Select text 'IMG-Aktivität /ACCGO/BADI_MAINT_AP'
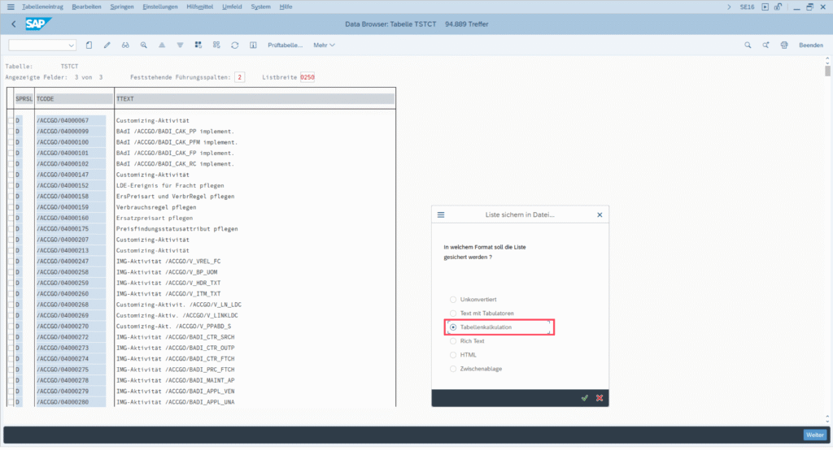This screenshot has width=833, height=450. coord(176,380)
